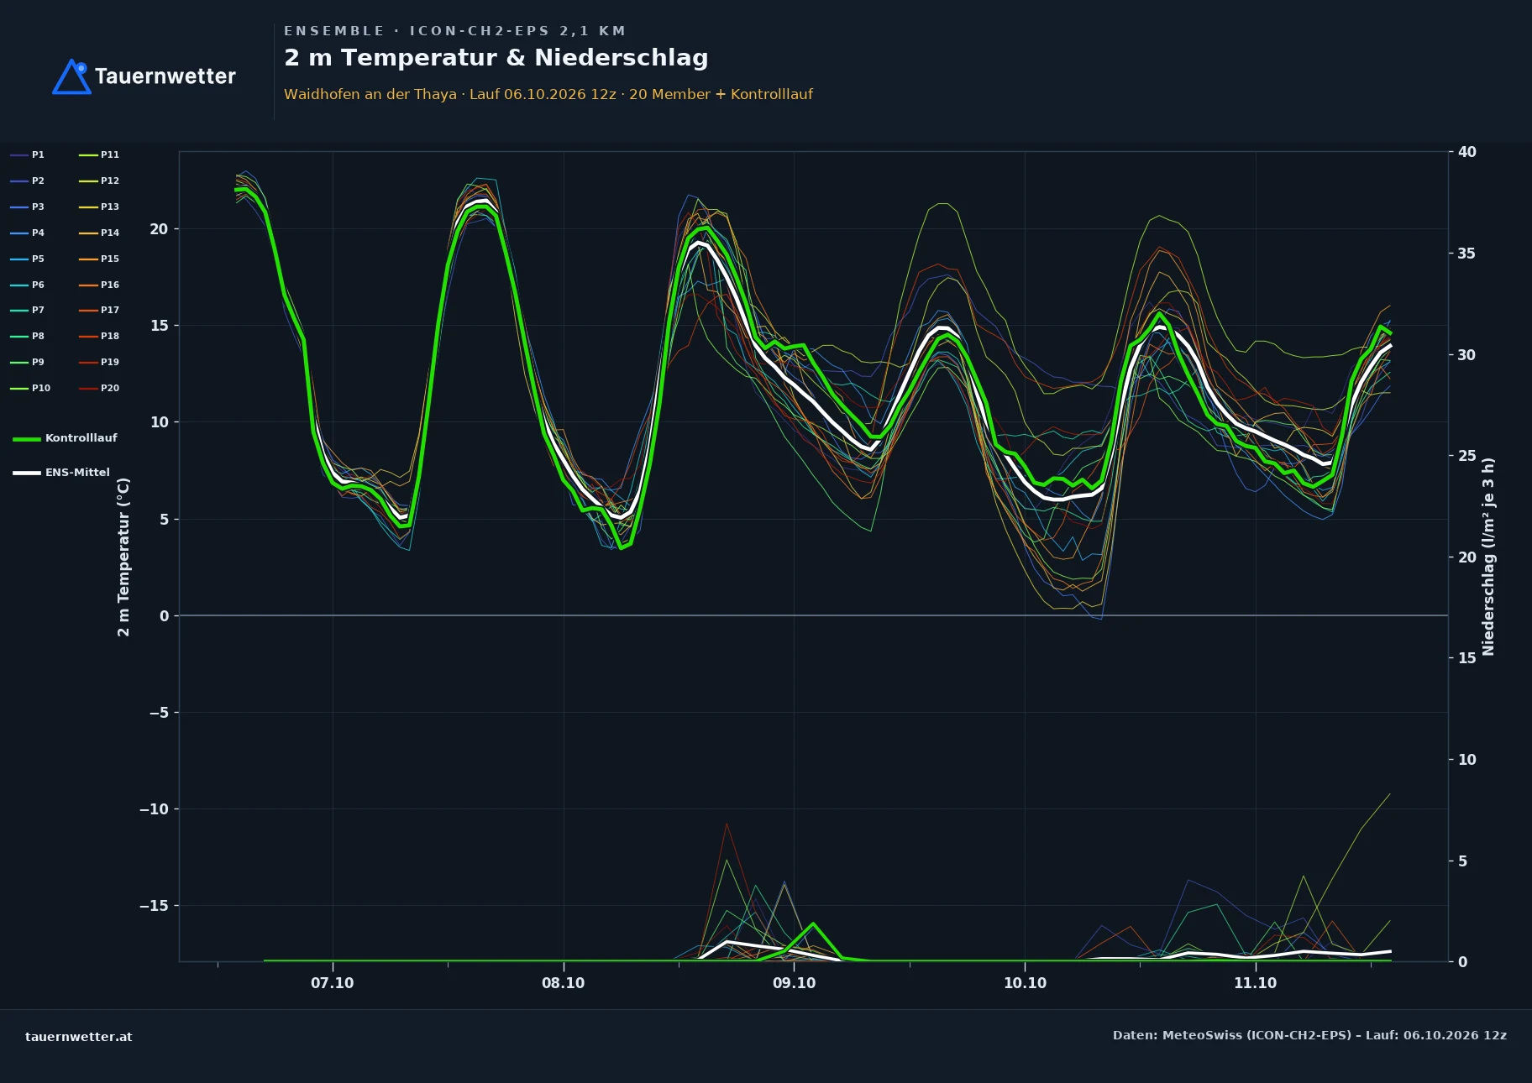The image size is (1532, 1083).
Task: Select the P6 legend entry
Action: click(28, 285)
